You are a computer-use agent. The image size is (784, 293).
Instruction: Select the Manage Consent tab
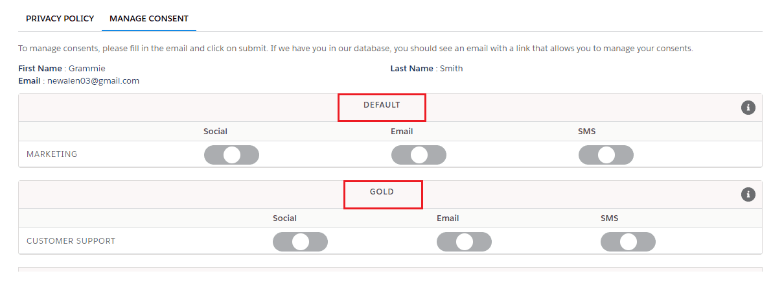click(x=149, y=19)
